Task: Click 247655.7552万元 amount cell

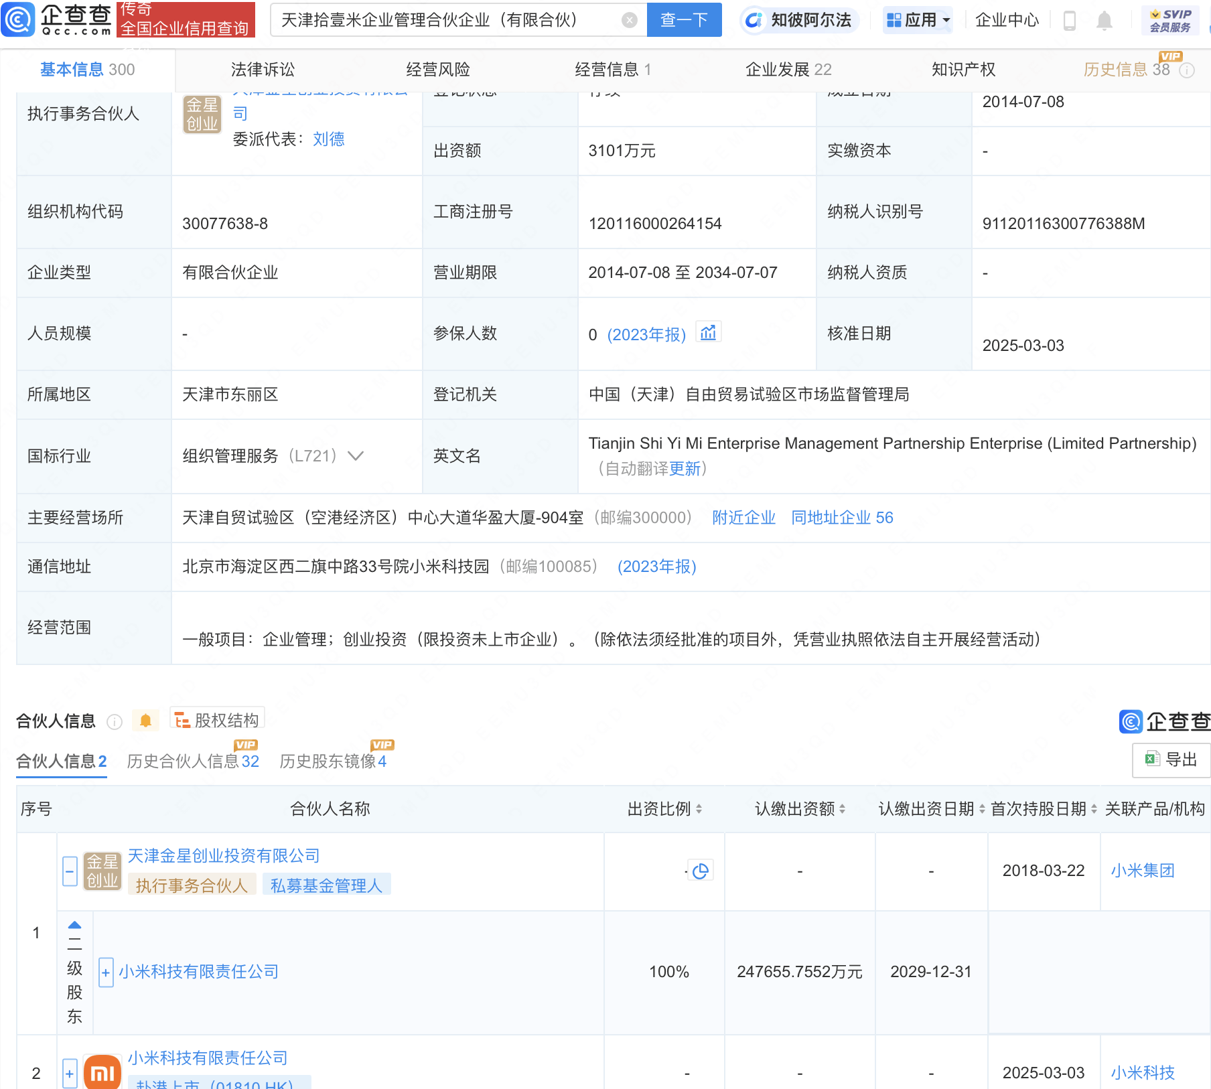Action: (800, 972)
